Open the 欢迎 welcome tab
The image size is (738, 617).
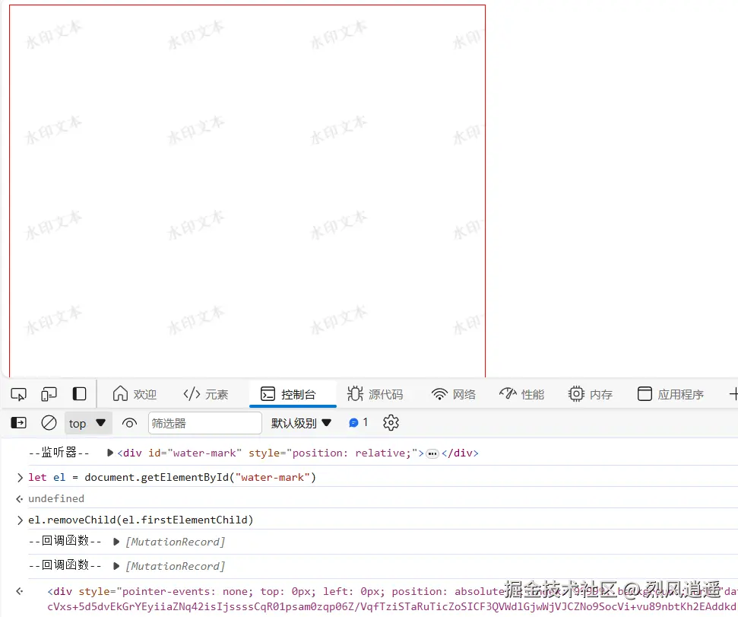click(135, 394)
